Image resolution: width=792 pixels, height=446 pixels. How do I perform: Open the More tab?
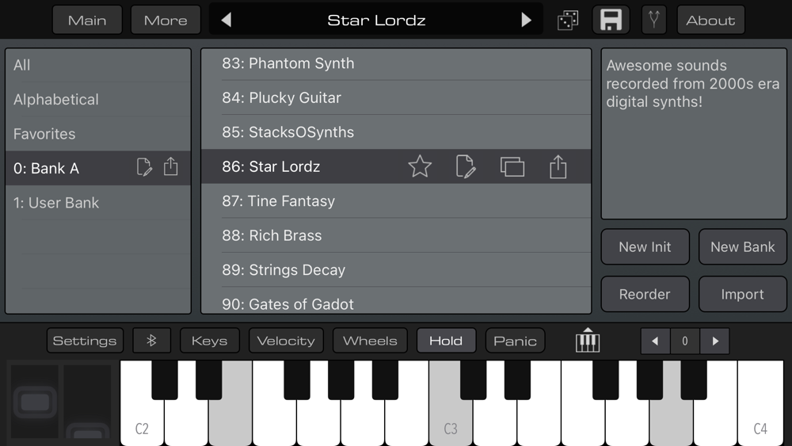click(x=166, y=21)
